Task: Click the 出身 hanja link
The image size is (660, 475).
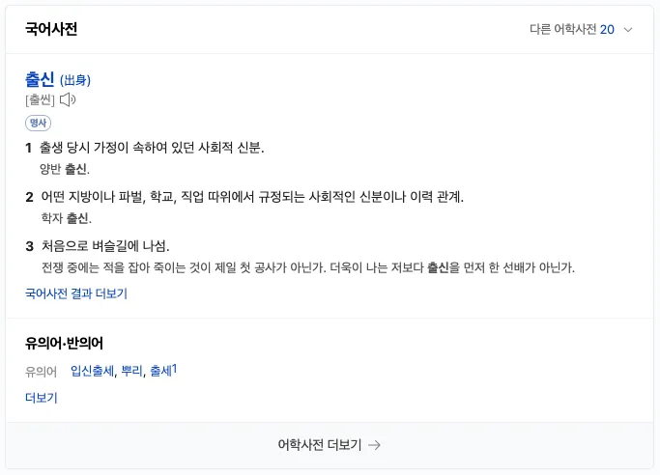Action: (75, 80)
